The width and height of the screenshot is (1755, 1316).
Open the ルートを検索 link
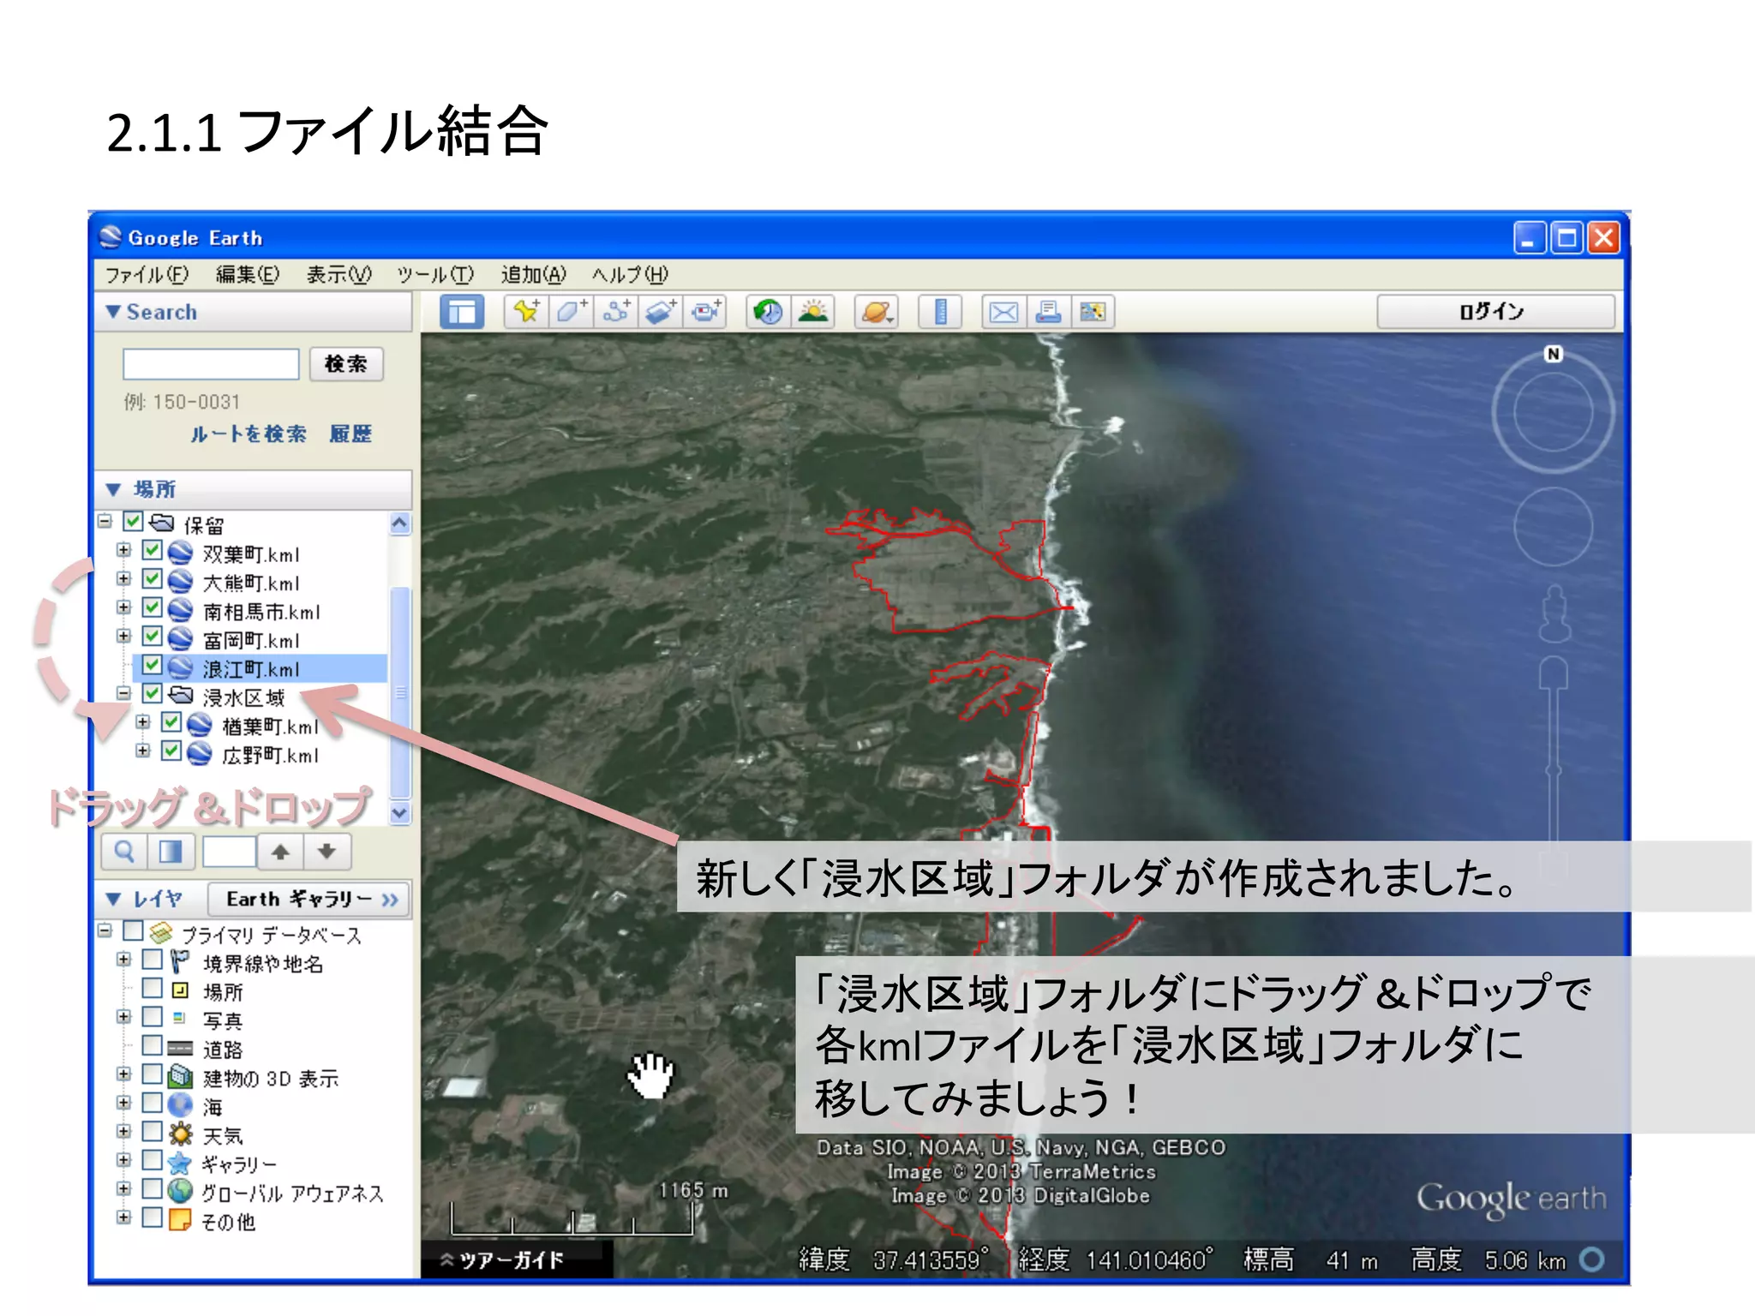pos(248,434)
